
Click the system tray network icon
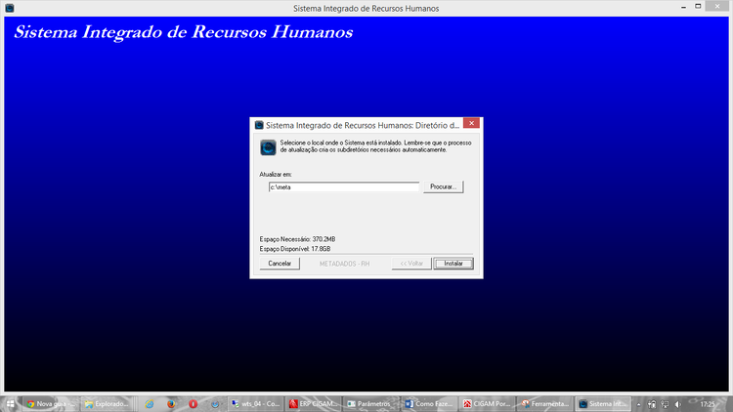coord(665,404)
